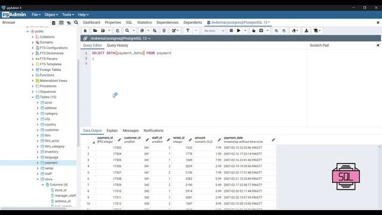Image resolution: width=382 pixels, height=215 pixels.
Task: Select the film_category table in the tree
Action: coord(54,146)
